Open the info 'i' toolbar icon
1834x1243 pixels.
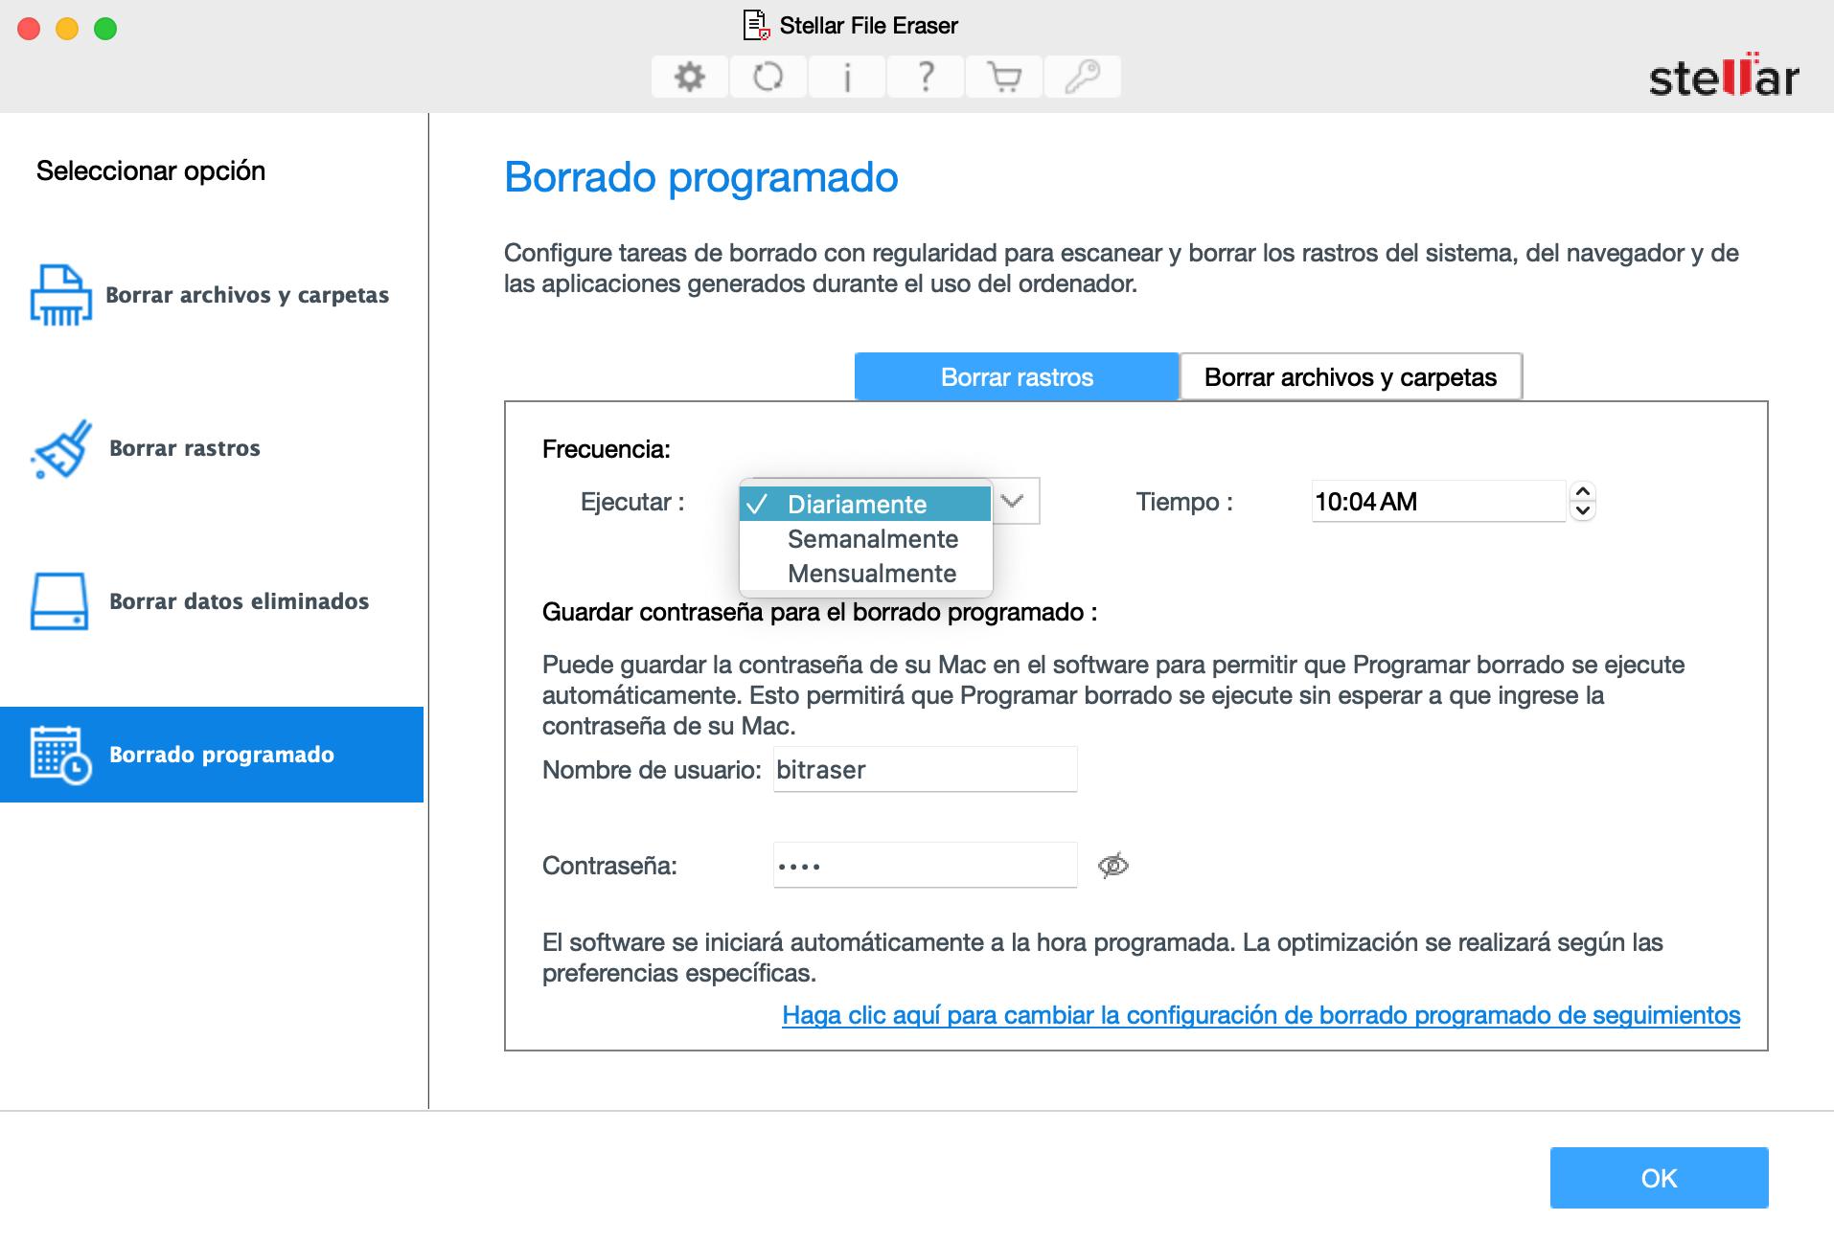click(847, 77)
